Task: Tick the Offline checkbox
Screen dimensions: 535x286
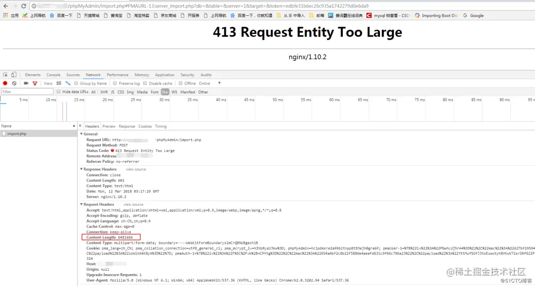Action: (x=180, y=83)
